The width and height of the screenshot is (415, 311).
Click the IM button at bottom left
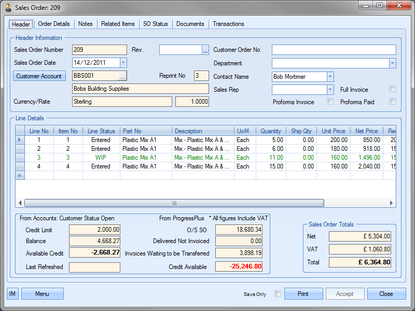tap(12, 294)
